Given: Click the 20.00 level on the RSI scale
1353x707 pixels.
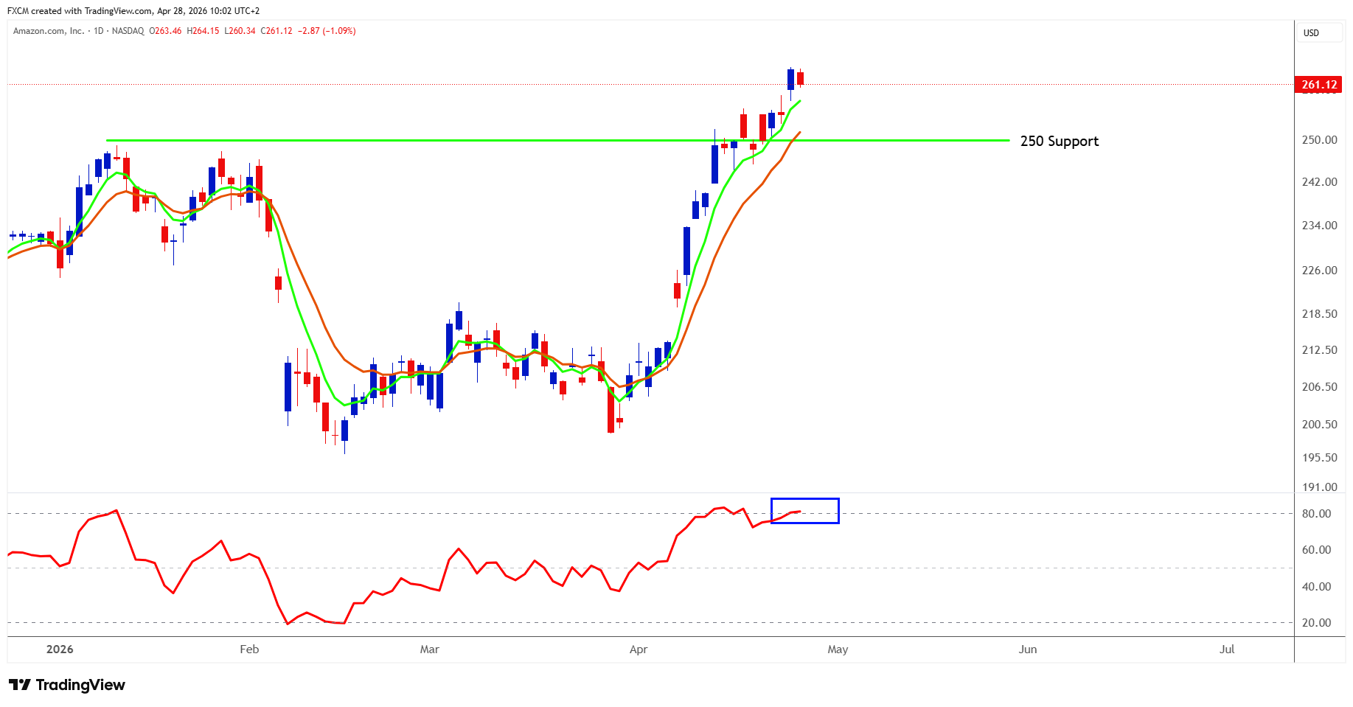Looking at the screenshot, I should pyautogui.click(x=1316, y=623).
